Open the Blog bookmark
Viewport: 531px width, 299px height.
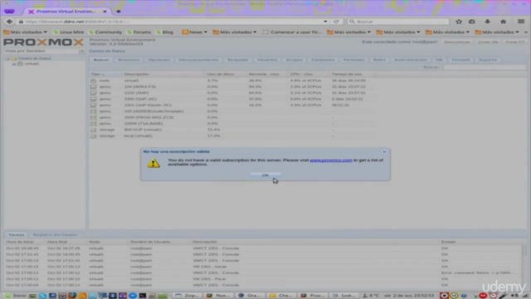(x=164, y=32)
